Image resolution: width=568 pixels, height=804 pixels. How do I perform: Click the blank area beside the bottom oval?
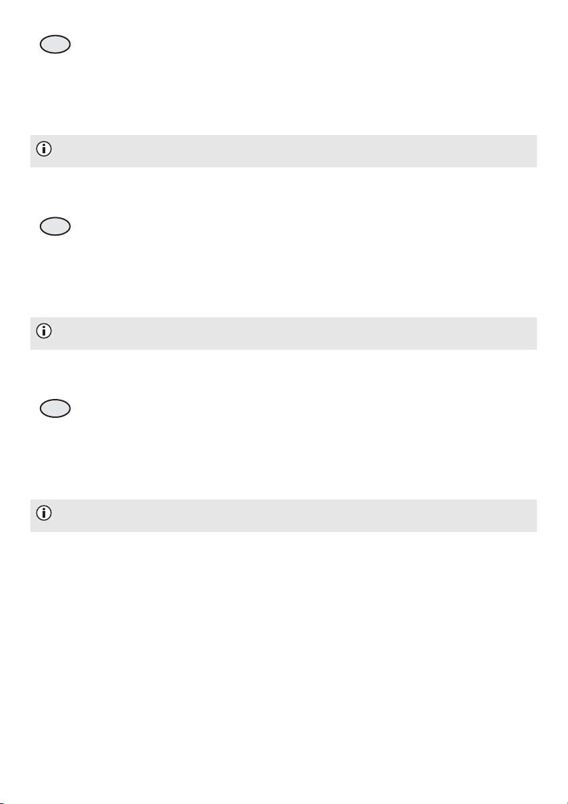[x=303, y=408]
